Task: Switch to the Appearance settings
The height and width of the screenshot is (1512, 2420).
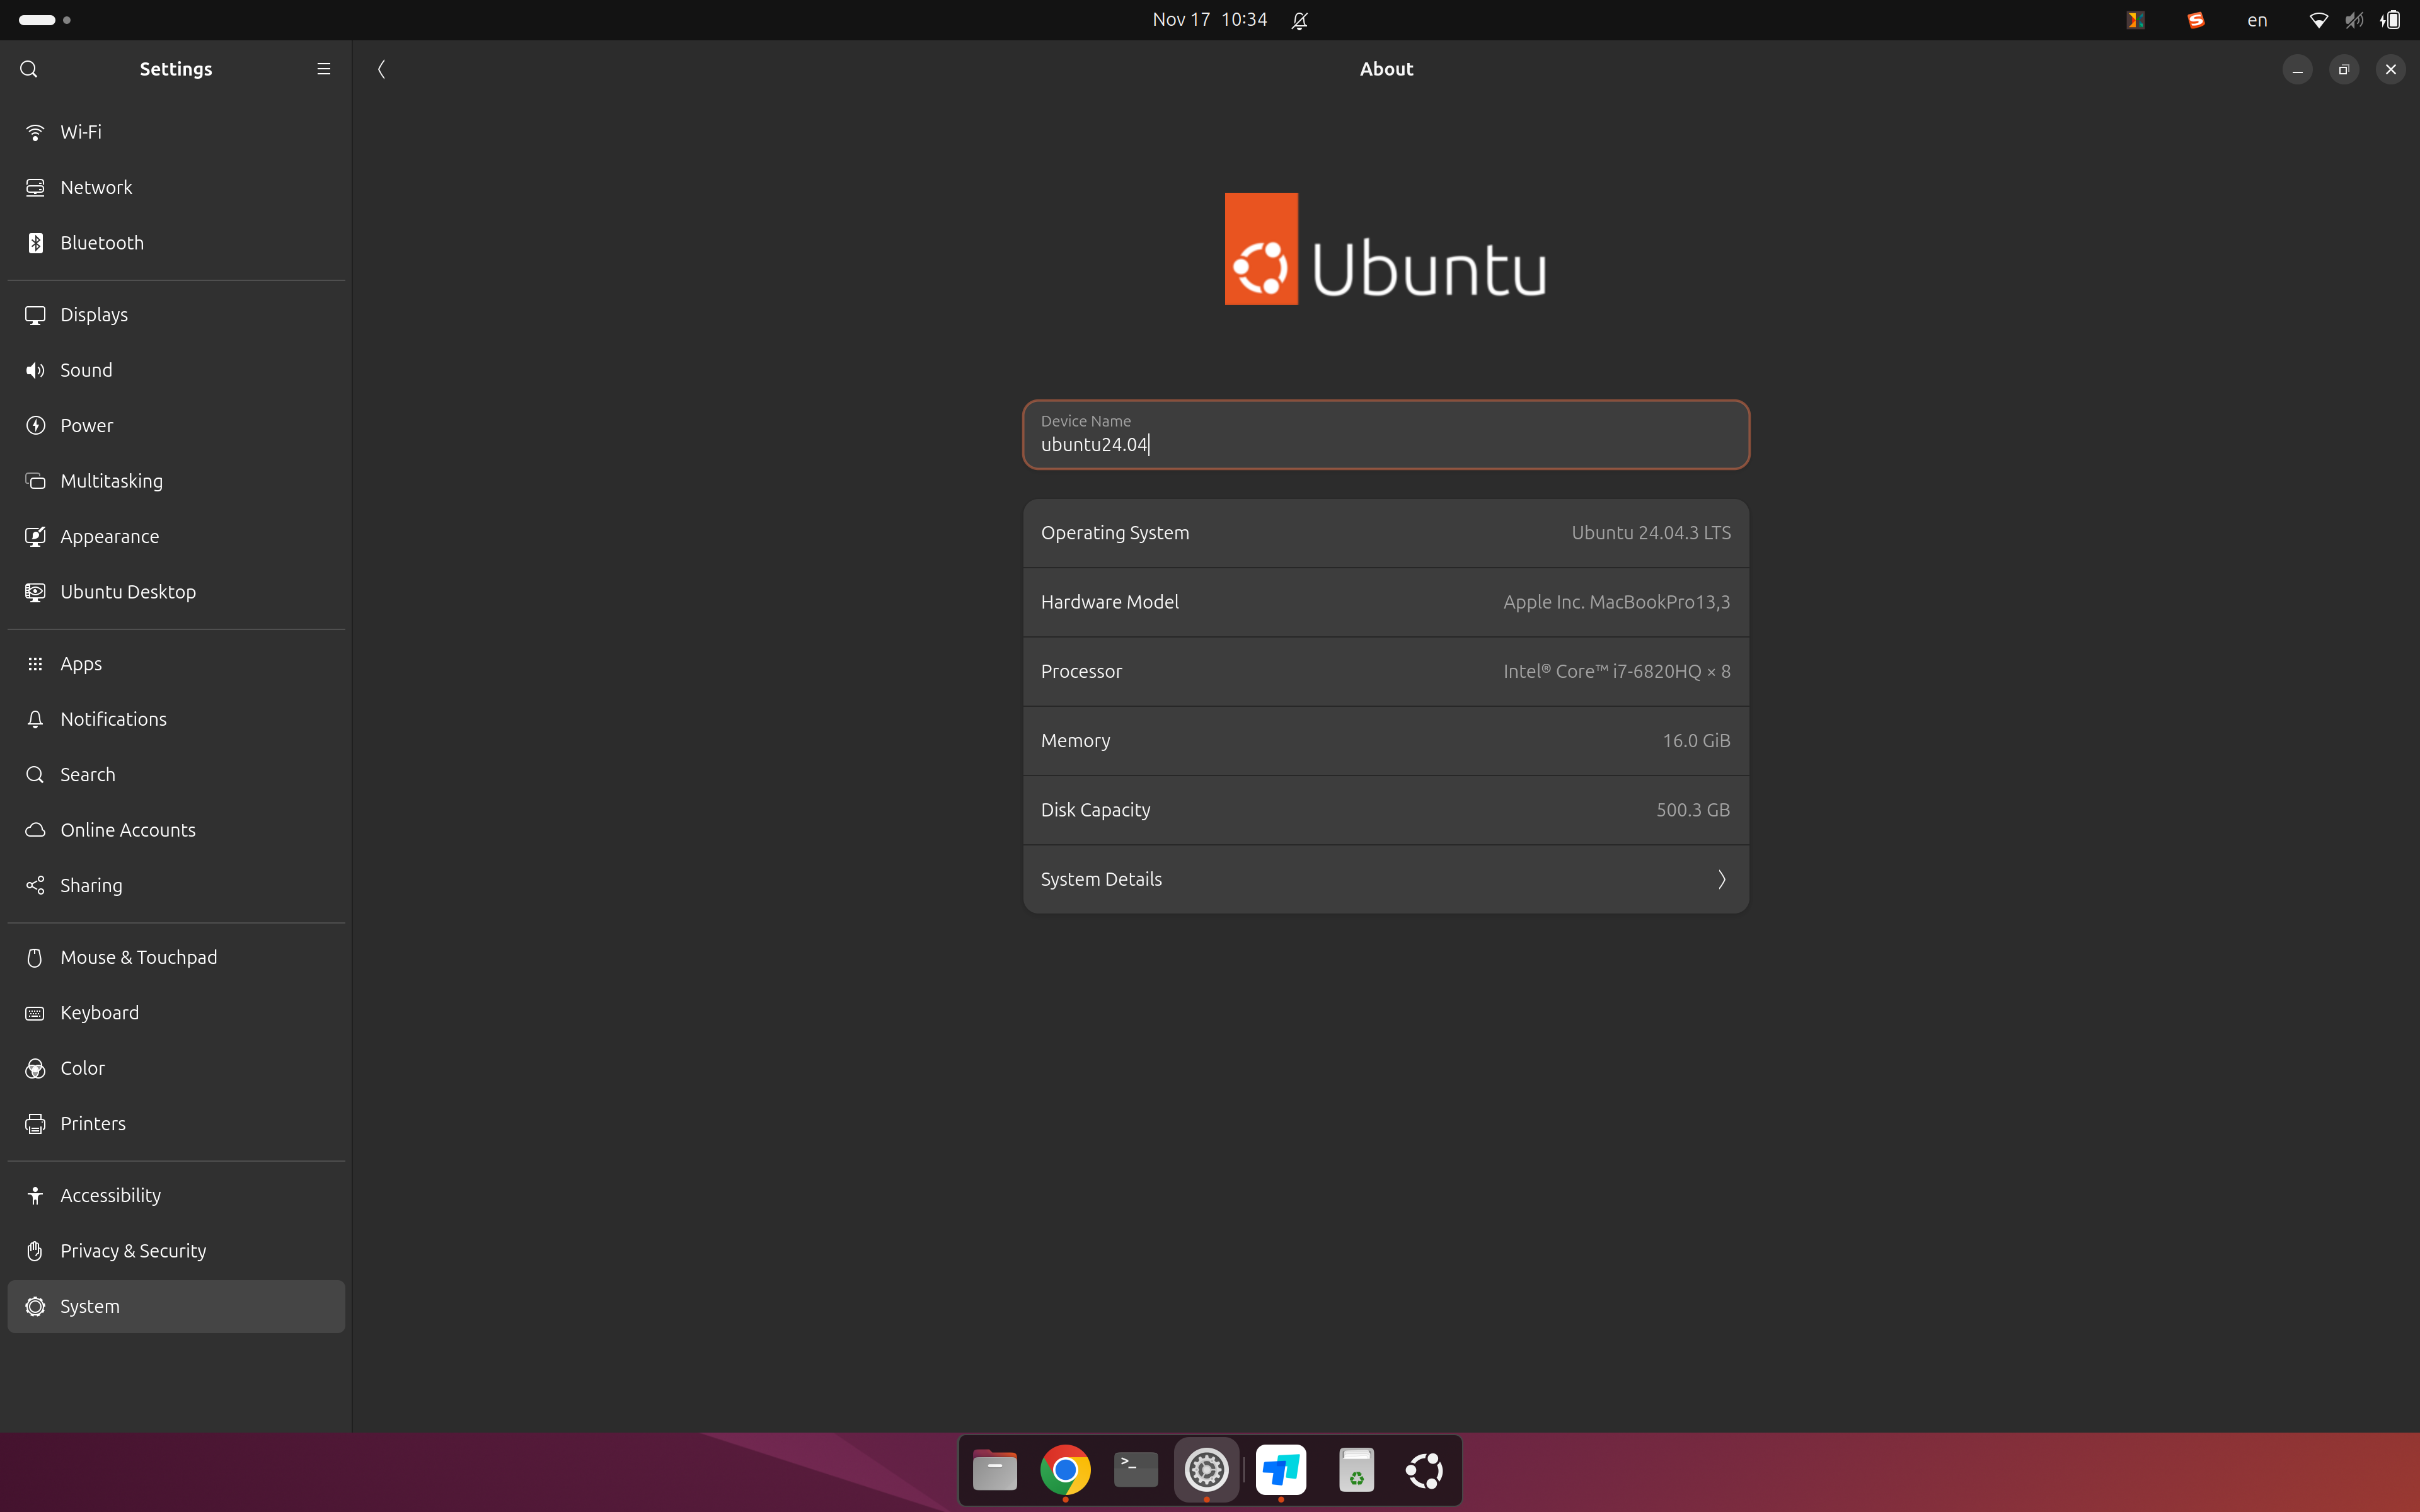Action: (109, 537)
